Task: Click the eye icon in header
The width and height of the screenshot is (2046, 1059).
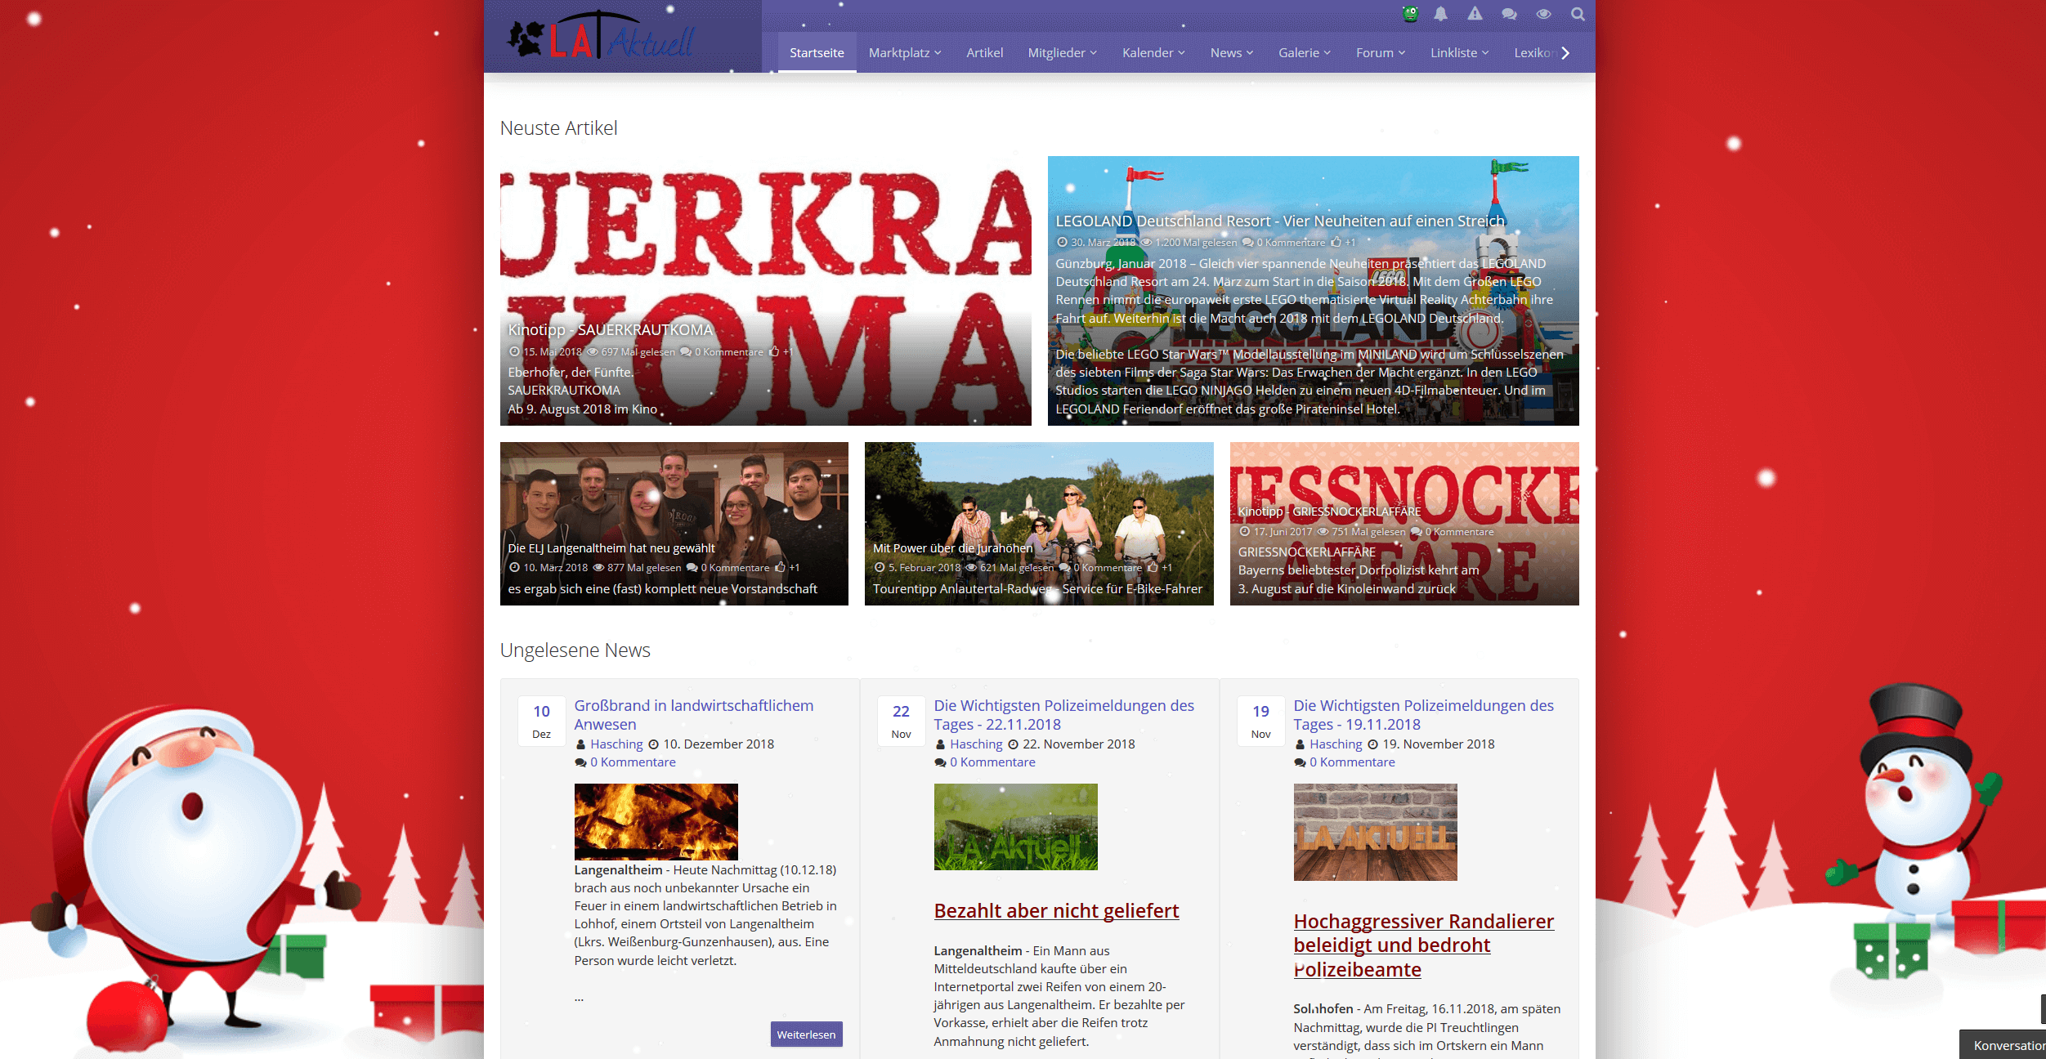Action: (x=1543, y=14)
